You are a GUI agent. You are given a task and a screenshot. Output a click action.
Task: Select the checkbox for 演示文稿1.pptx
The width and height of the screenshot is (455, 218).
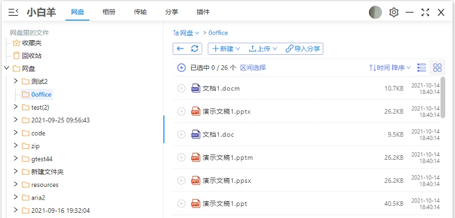pyautogui.click(x=181, y=111)
